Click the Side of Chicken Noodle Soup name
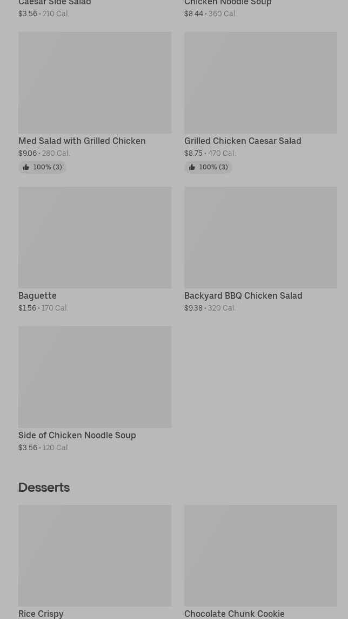348x619 pixels. pos(77,436)
